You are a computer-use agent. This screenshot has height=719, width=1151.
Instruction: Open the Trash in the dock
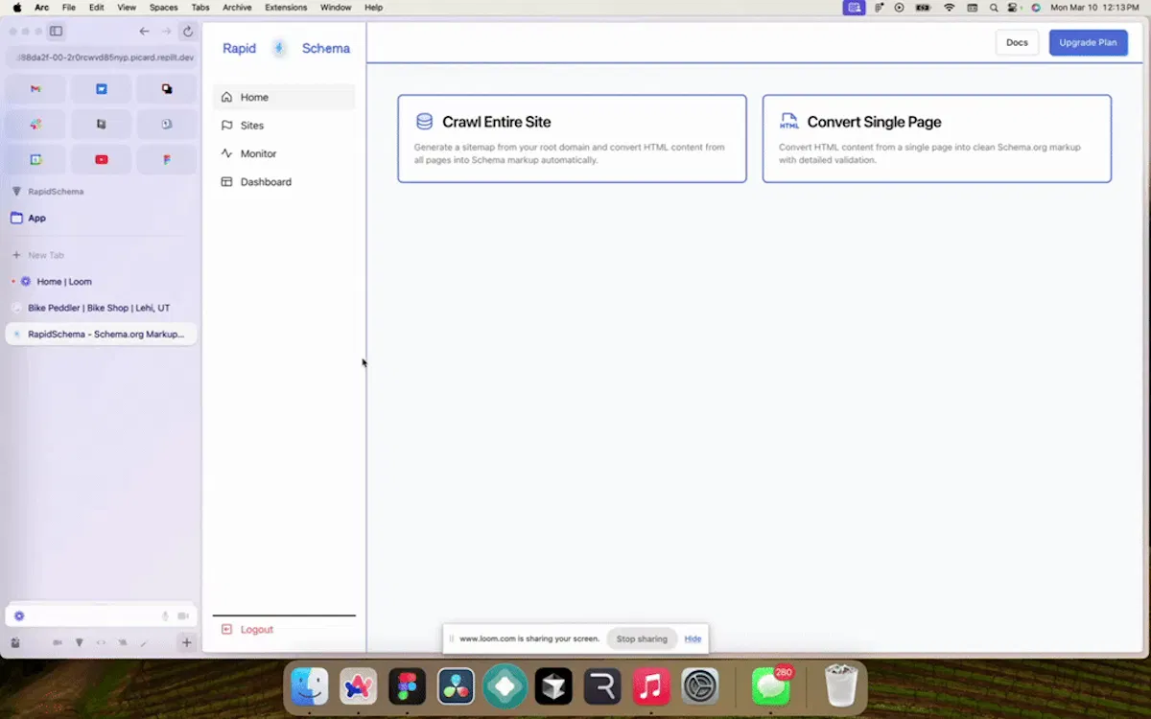(x=841, y=686)
